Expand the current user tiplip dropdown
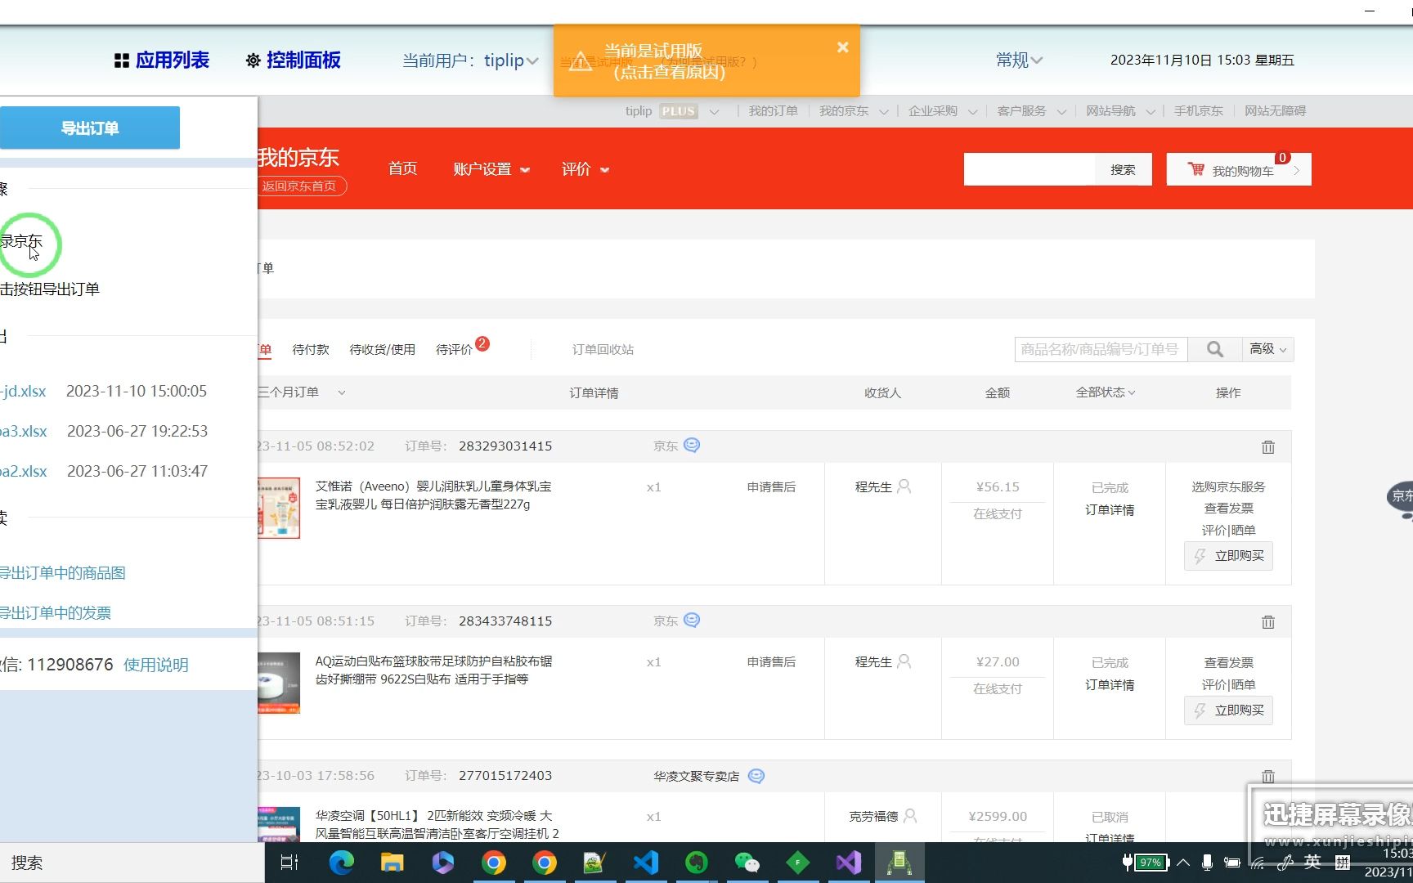The width and height of the screenshot is (1413, 883). 532,61
